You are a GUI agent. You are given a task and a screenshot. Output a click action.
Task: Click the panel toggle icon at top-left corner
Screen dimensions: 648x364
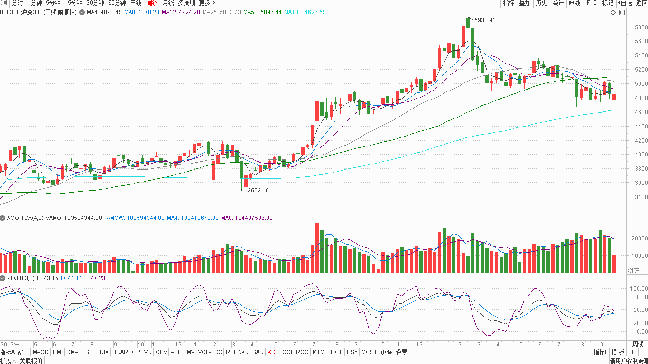coord(4,3)
